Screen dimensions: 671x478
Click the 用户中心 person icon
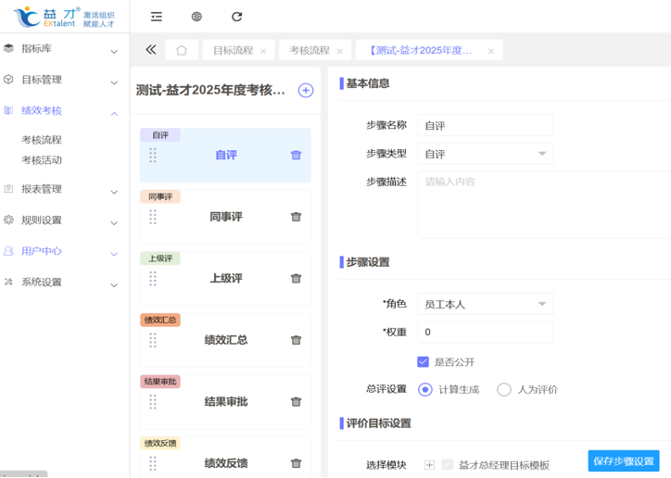point(8,251)
